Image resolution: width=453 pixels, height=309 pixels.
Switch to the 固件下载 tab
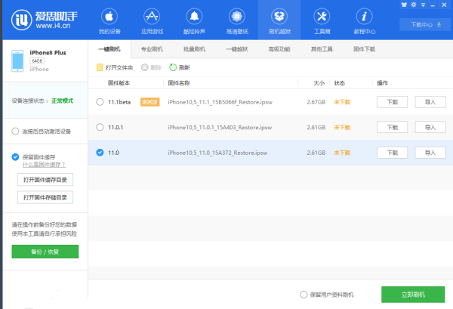pyautogui.click(x=365, y=48)
